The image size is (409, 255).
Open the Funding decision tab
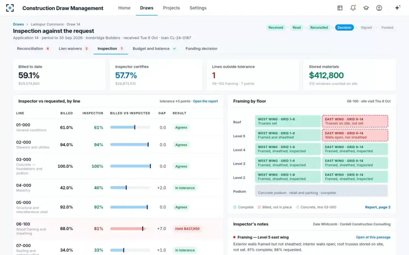[x=201, y=49]
